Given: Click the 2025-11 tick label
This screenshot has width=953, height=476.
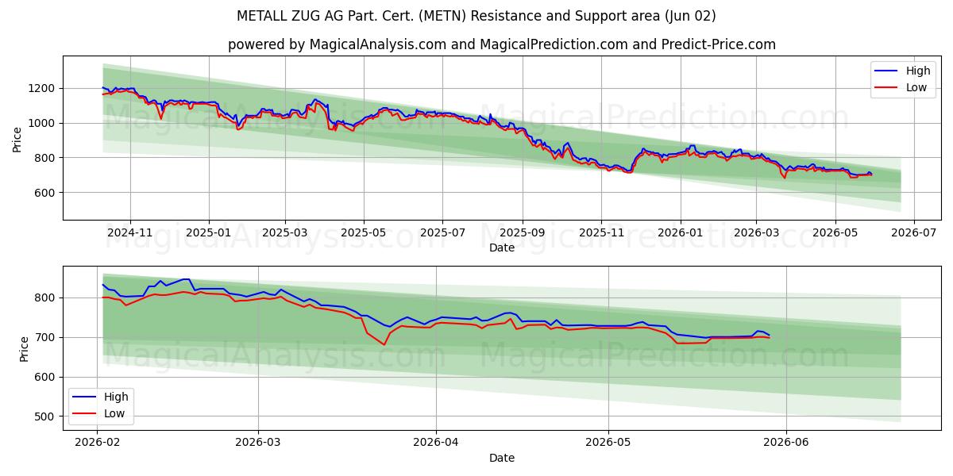Looking at the screenshot, I should pos(601,232).
